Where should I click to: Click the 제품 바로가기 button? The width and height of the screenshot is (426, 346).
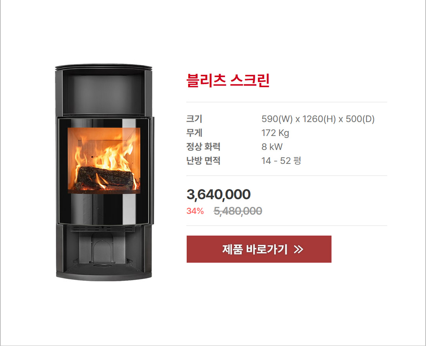pyautogui.click(x=259, y=249)
